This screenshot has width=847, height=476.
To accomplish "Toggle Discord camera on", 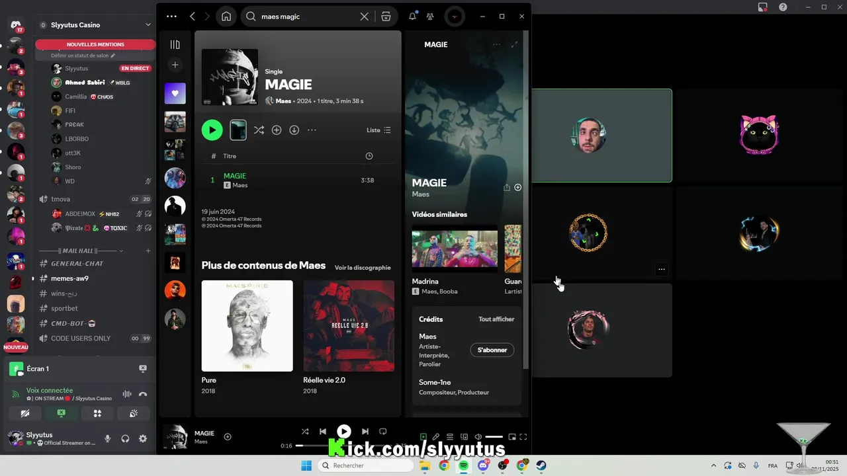I will coord(25,414).
